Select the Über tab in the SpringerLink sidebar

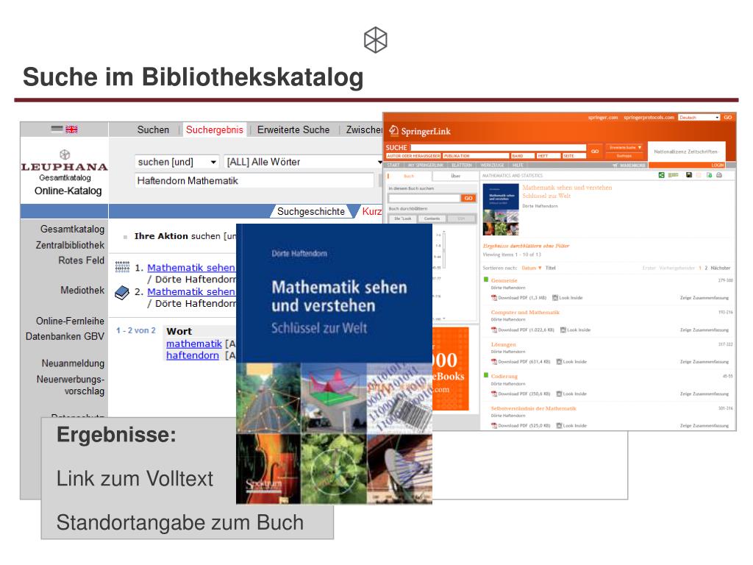coord(455,177)
